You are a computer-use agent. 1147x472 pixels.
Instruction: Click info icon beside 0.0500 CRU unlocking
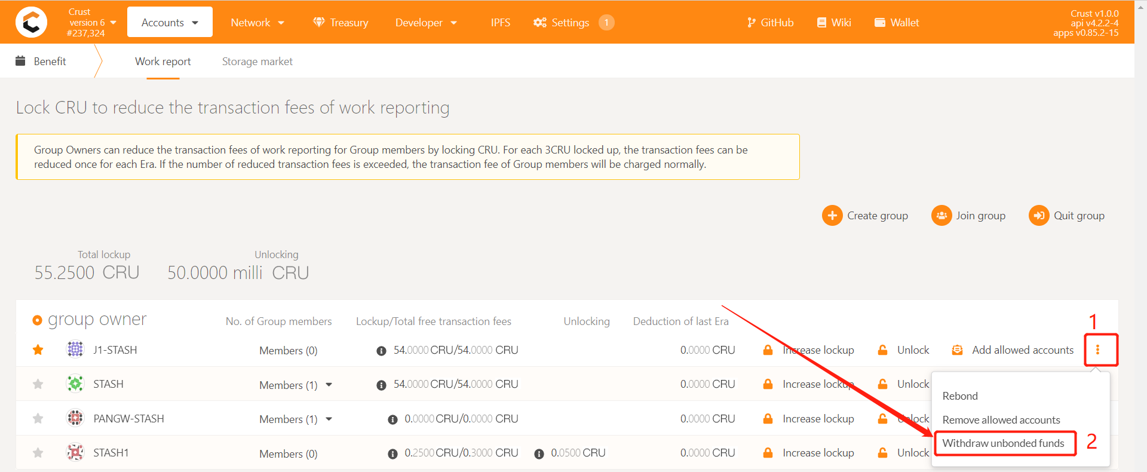(539, 454)
